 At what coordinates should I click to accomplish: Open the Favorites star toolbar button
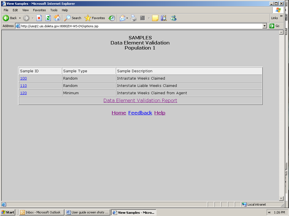click(95, 18)
